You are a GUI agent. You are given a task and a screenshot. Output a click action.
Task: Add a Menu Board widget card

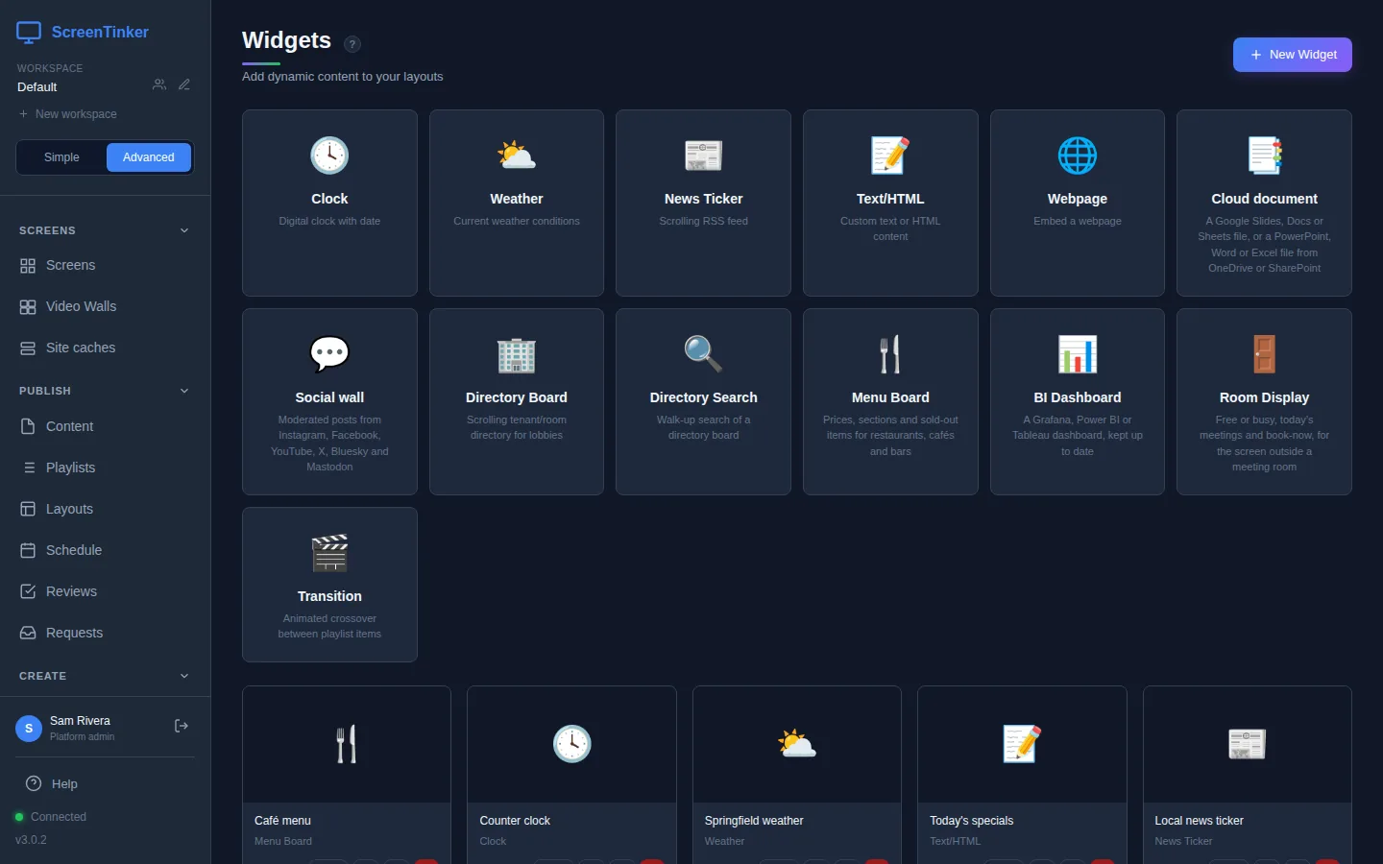(x=890, y=401)
